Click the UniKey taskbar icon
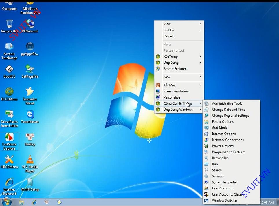Screen dimensions: 279x206 point(47,202)
